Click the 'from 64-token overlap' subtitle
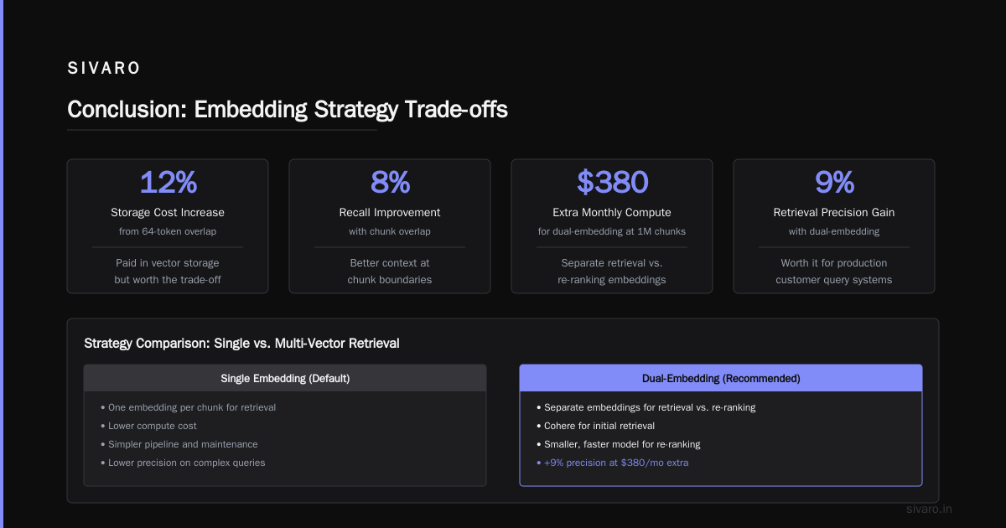The width and height of the screenshot is (1006, 528). pos(168,231)
